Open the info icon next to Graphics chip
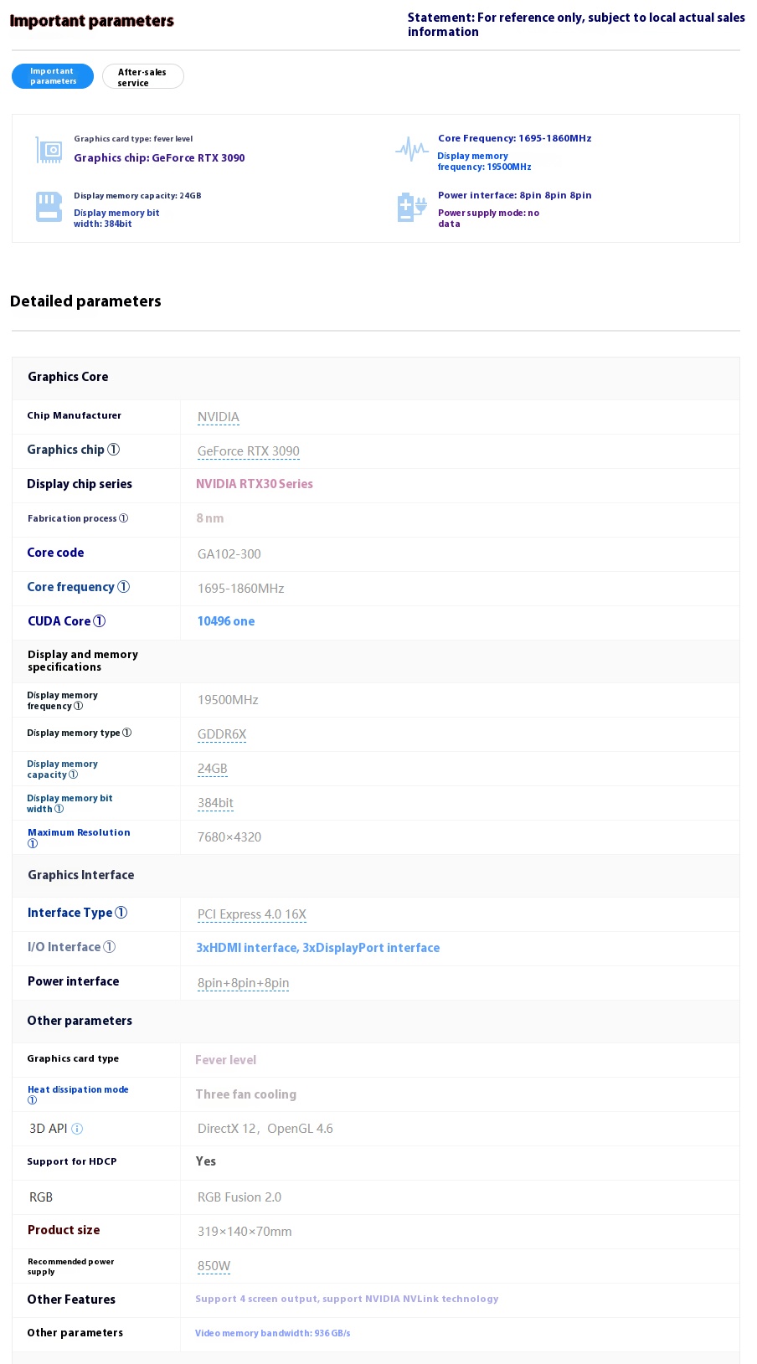Screen dimensions: 757x1364 (x=114, y=450)
